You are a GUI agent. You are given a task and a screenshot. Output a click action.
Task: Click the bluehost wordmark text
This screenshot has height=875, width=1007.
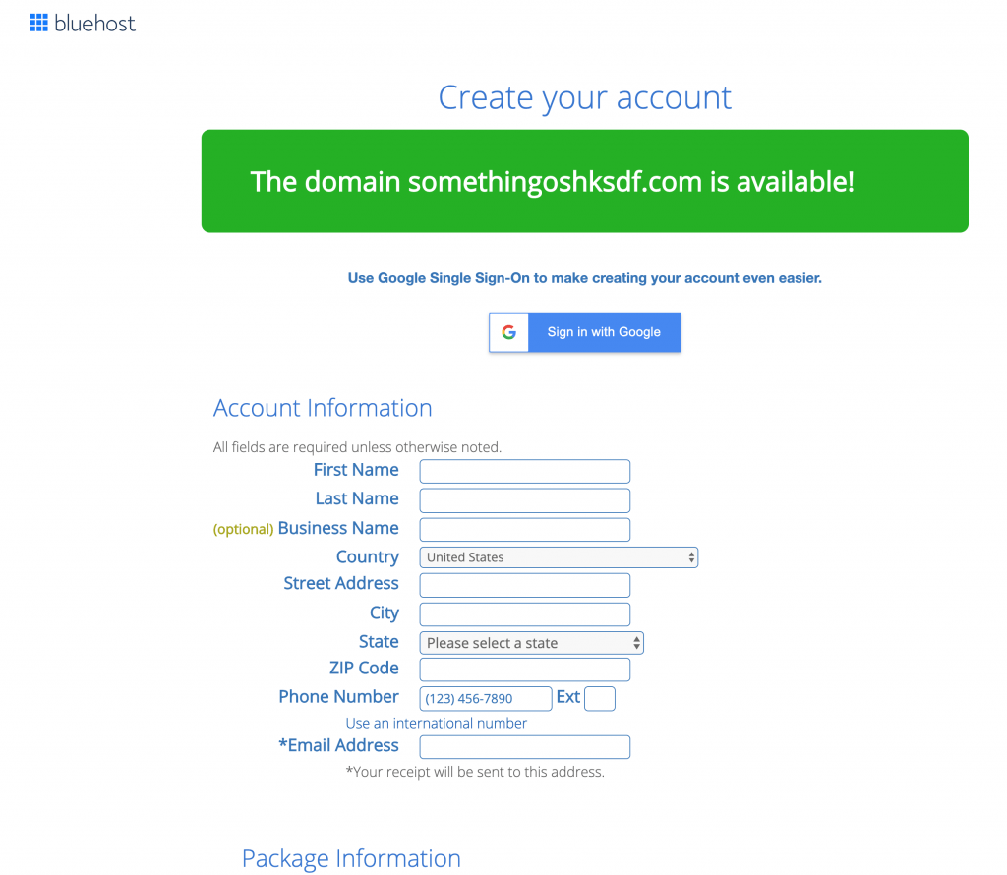click(95, 24)
